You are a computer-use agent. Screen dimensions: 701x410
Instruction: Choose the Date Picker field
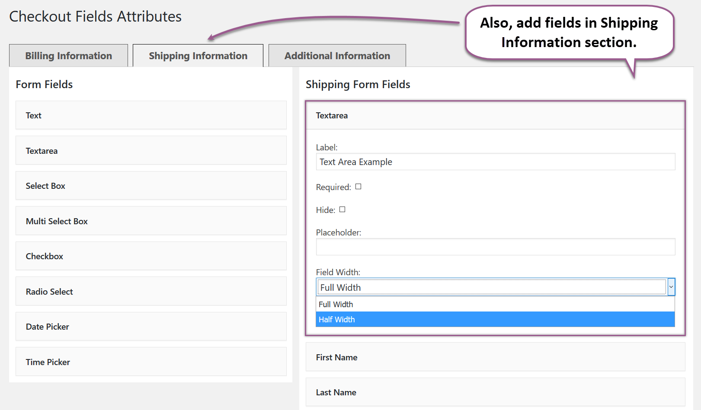pos(151,327)
